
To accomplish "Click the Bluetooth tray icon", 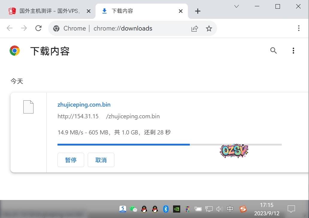I will click(x=166, y=209).
